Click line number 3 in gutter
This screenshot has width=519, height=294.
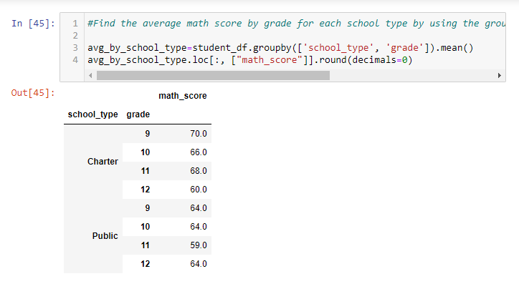click(75, 48)
